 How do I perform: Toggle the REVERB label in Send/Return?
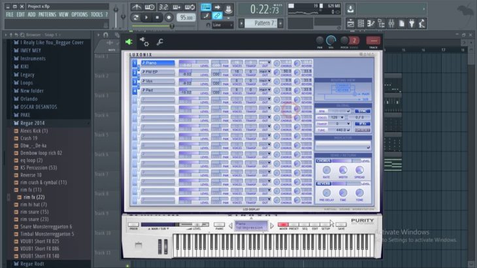coord(323,184)
